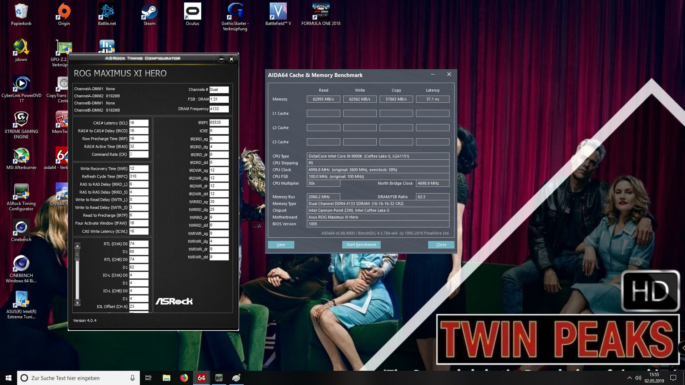Click the taskbar microphone search icon
The height and width of the screenshot is (385, 685).
[132, 378]
